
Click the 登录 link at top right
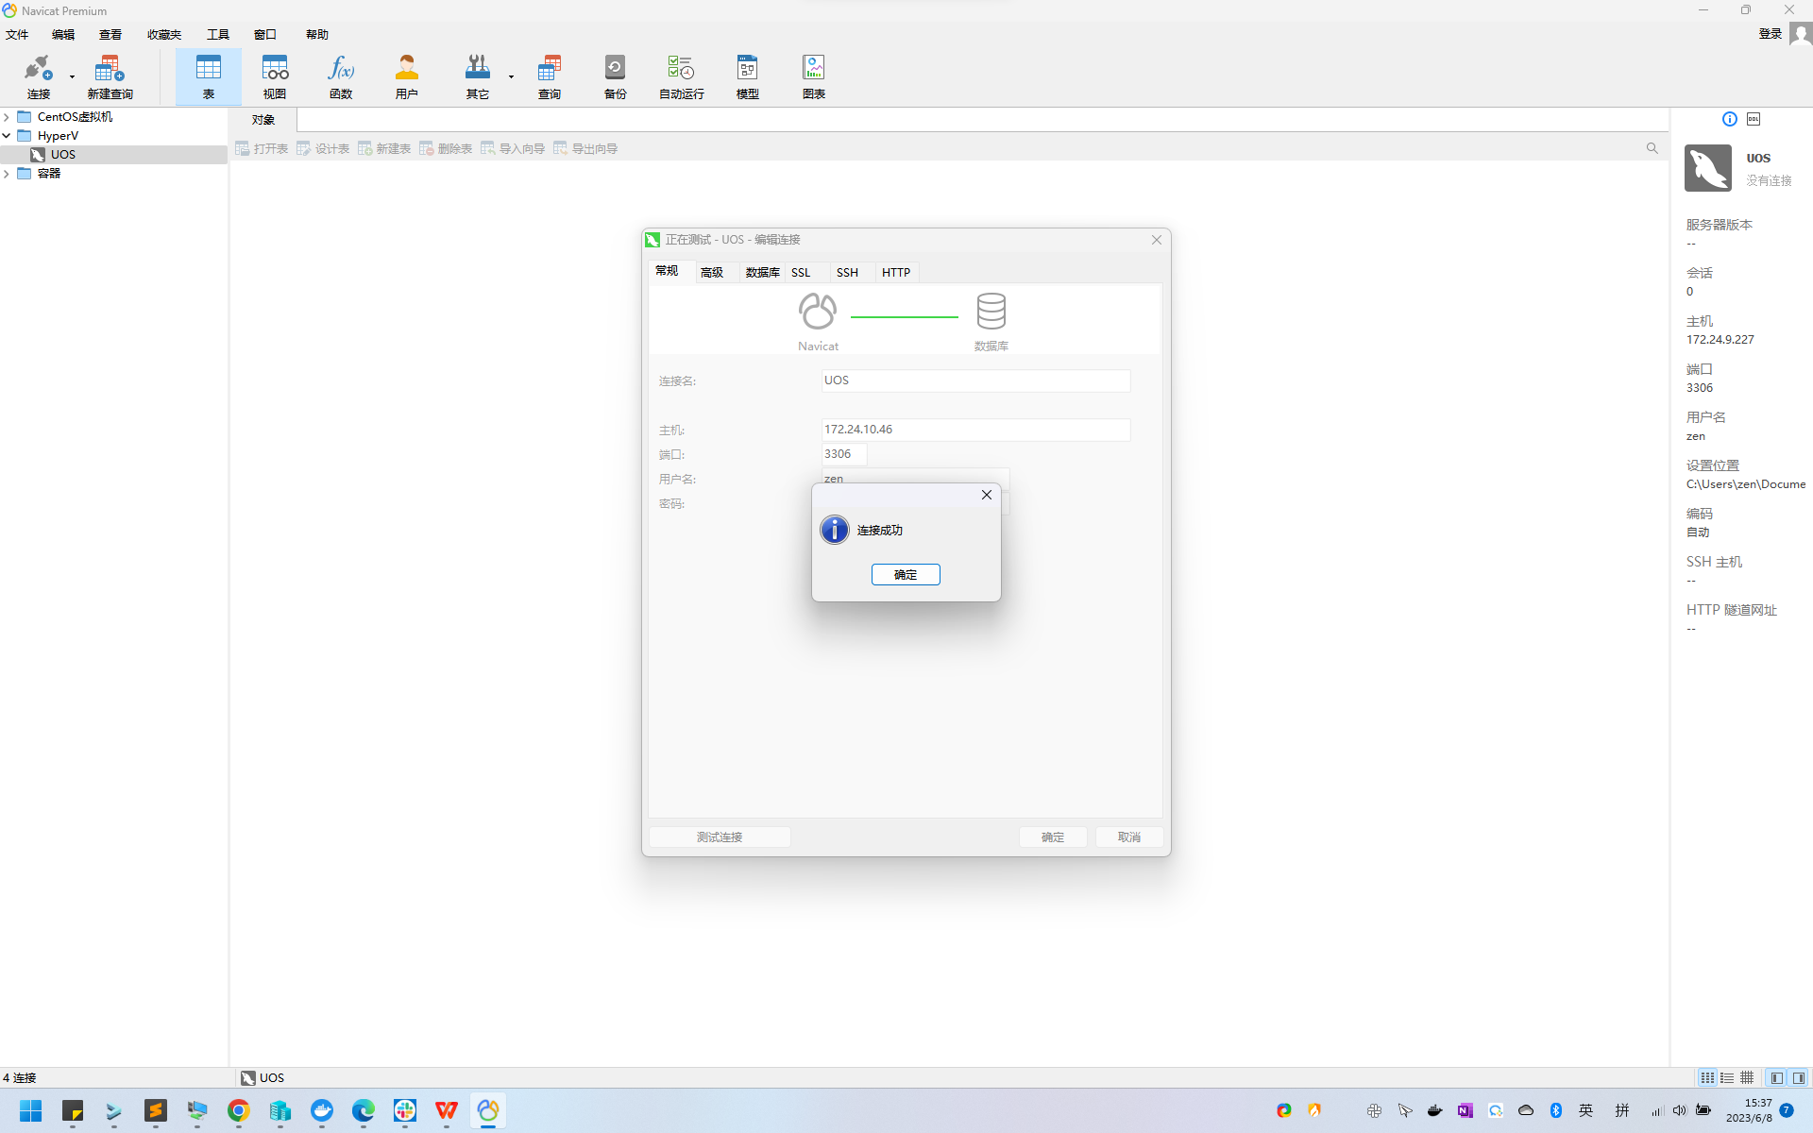point(1770,34)
